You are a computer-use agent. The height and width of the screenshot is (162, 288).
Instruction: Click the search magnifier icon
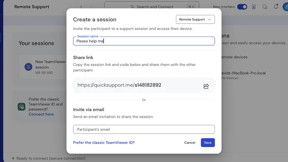pos(132,7)
